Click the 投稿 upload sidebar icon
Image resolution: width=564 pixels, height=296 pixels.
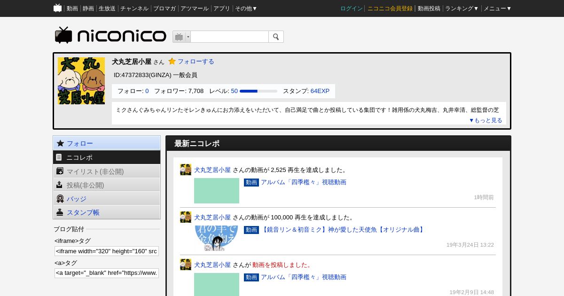(59, 185)
